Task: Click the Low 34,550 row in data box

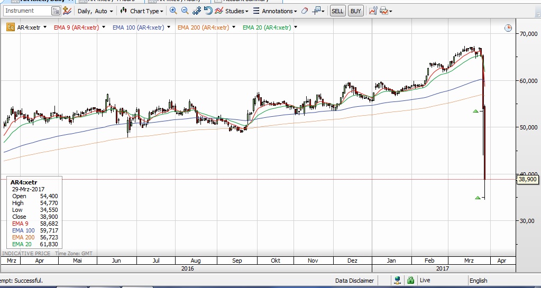Action: click(x=35, y=210)
